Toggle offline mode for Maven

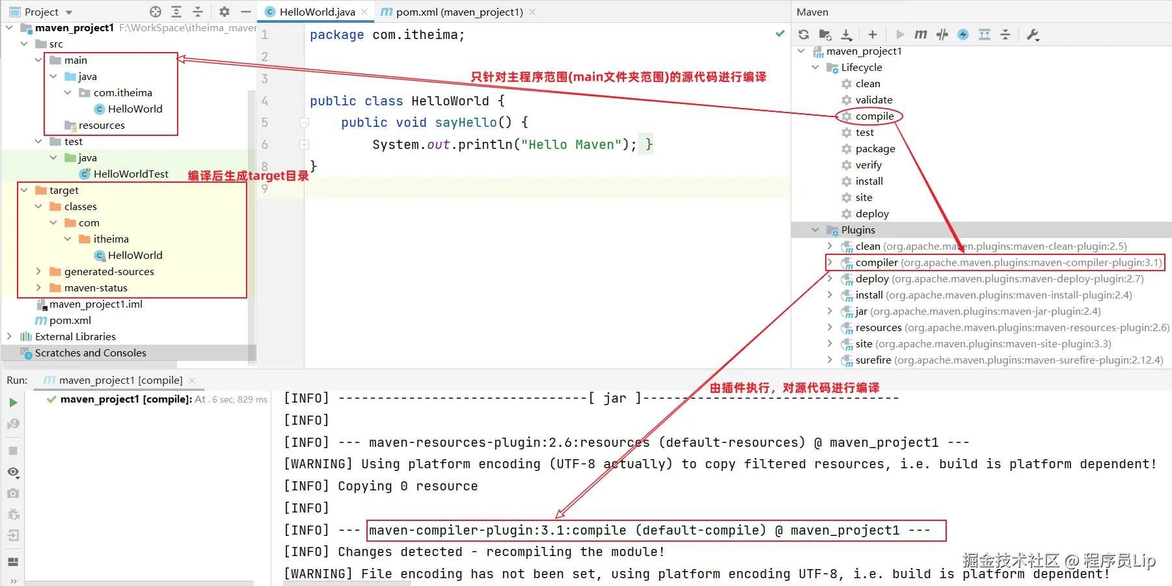[x=962, y=34]
